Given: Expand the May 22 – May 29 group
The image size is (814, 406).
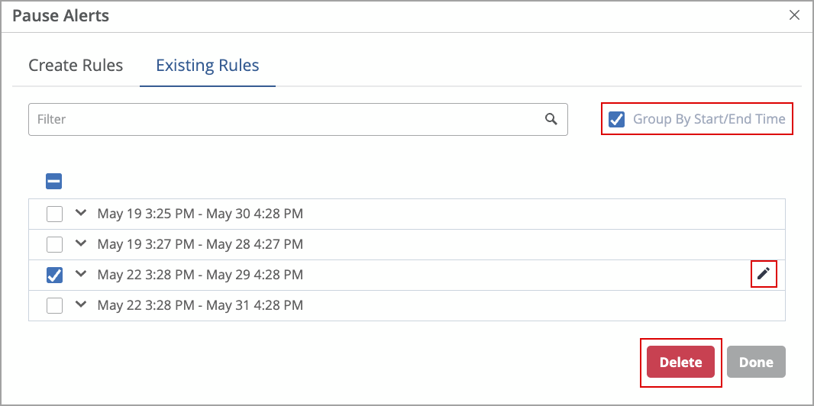Looking at the screenshot, I should tap(81, 275).
